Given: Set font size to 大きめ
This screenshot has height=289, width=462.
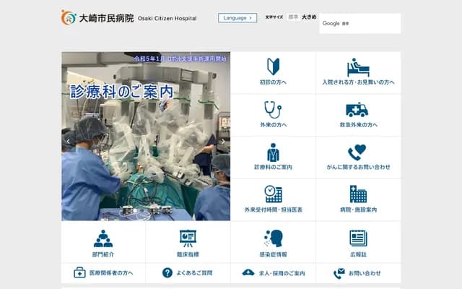Looking at the screenshot, I should pos(309,17).
